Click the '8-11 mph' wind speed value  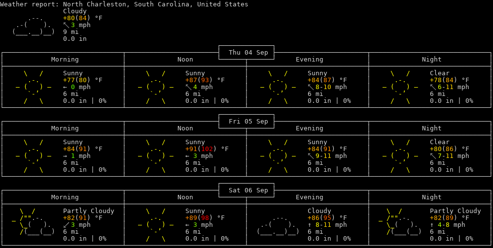point(331,225)
